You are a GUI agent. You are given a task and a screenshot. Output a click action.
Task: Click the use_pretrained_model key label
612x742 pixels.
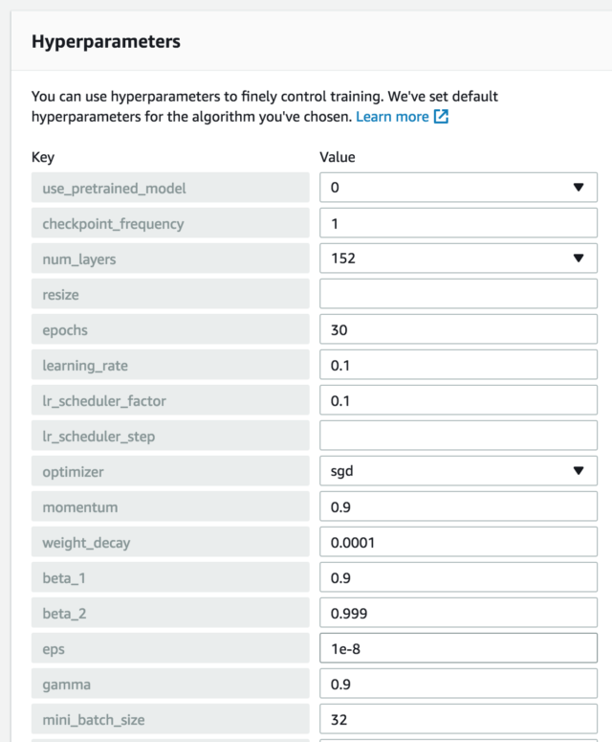coord(170,188)
